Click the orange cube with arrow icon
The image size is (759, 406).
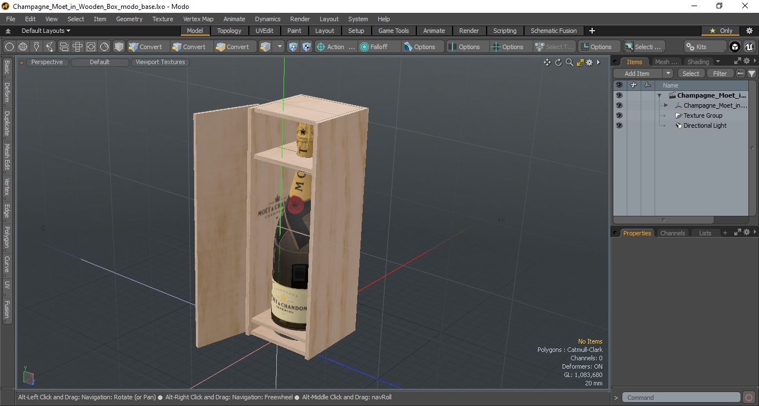point(266,47)
